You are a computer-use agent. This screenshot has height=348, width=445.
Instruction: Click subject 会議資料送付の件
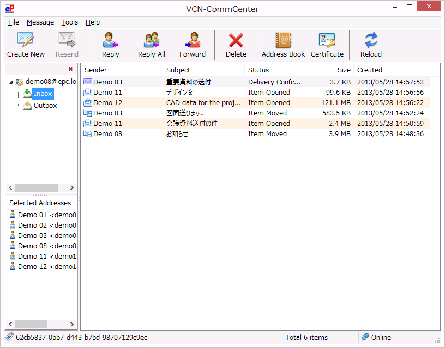pos(192,123)
